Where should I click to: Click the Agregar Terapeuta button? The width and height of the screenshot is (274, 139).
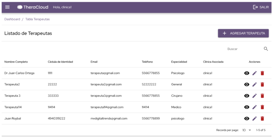tap(243, 33)
